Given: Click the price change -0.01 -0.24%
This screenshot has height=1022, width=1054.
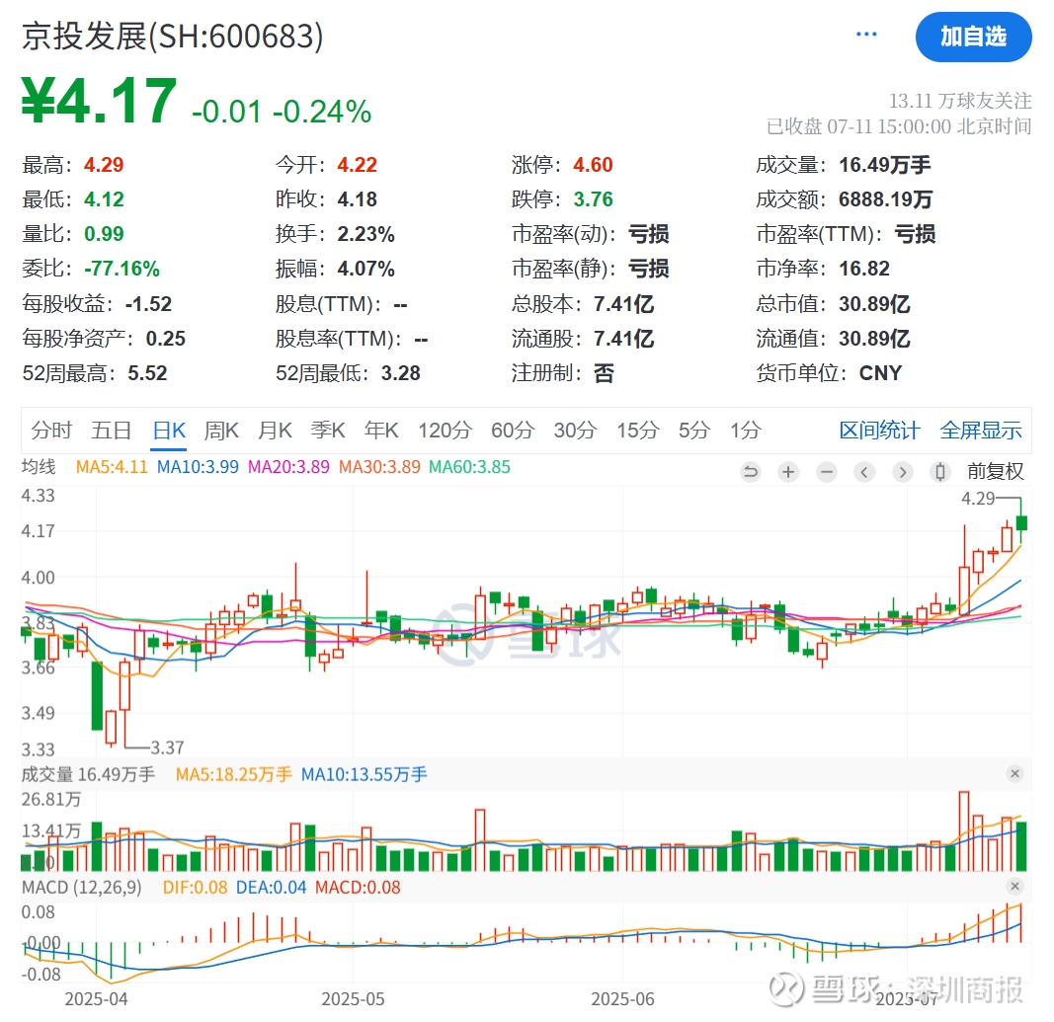Looking at the screenshot, I should [281, 112].
